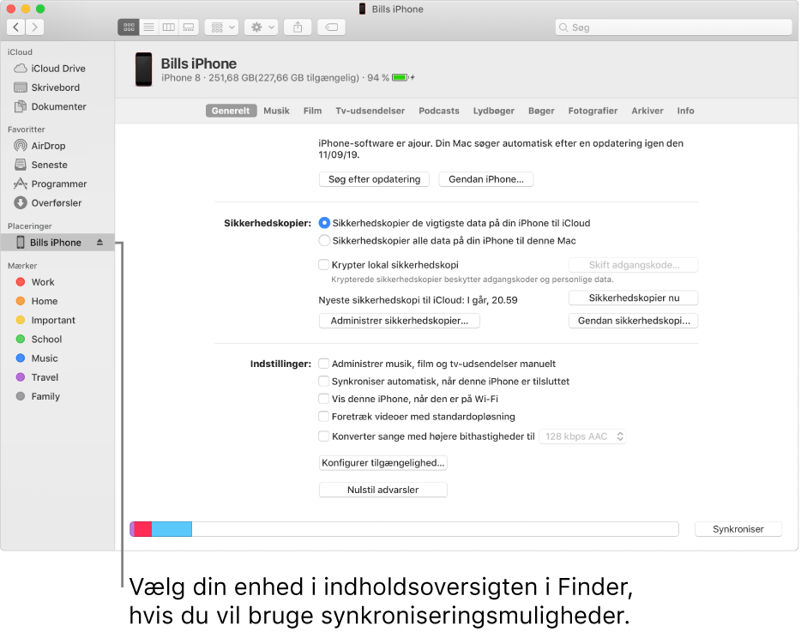Open the Bøger tab
Viewport: 801px width, 632px height.
click(x=541, y=111)
